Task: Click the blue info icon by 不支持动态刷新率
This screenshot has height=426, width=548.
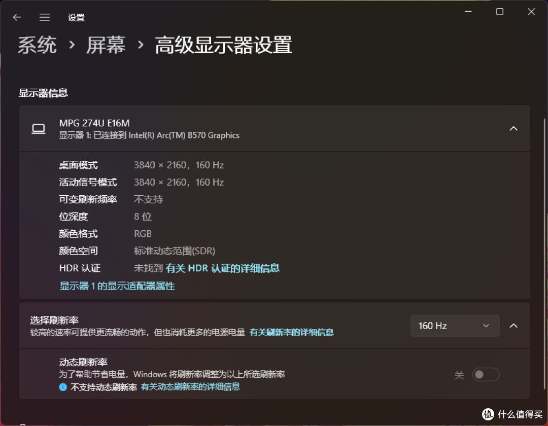Action: click(x=63, y=387)
